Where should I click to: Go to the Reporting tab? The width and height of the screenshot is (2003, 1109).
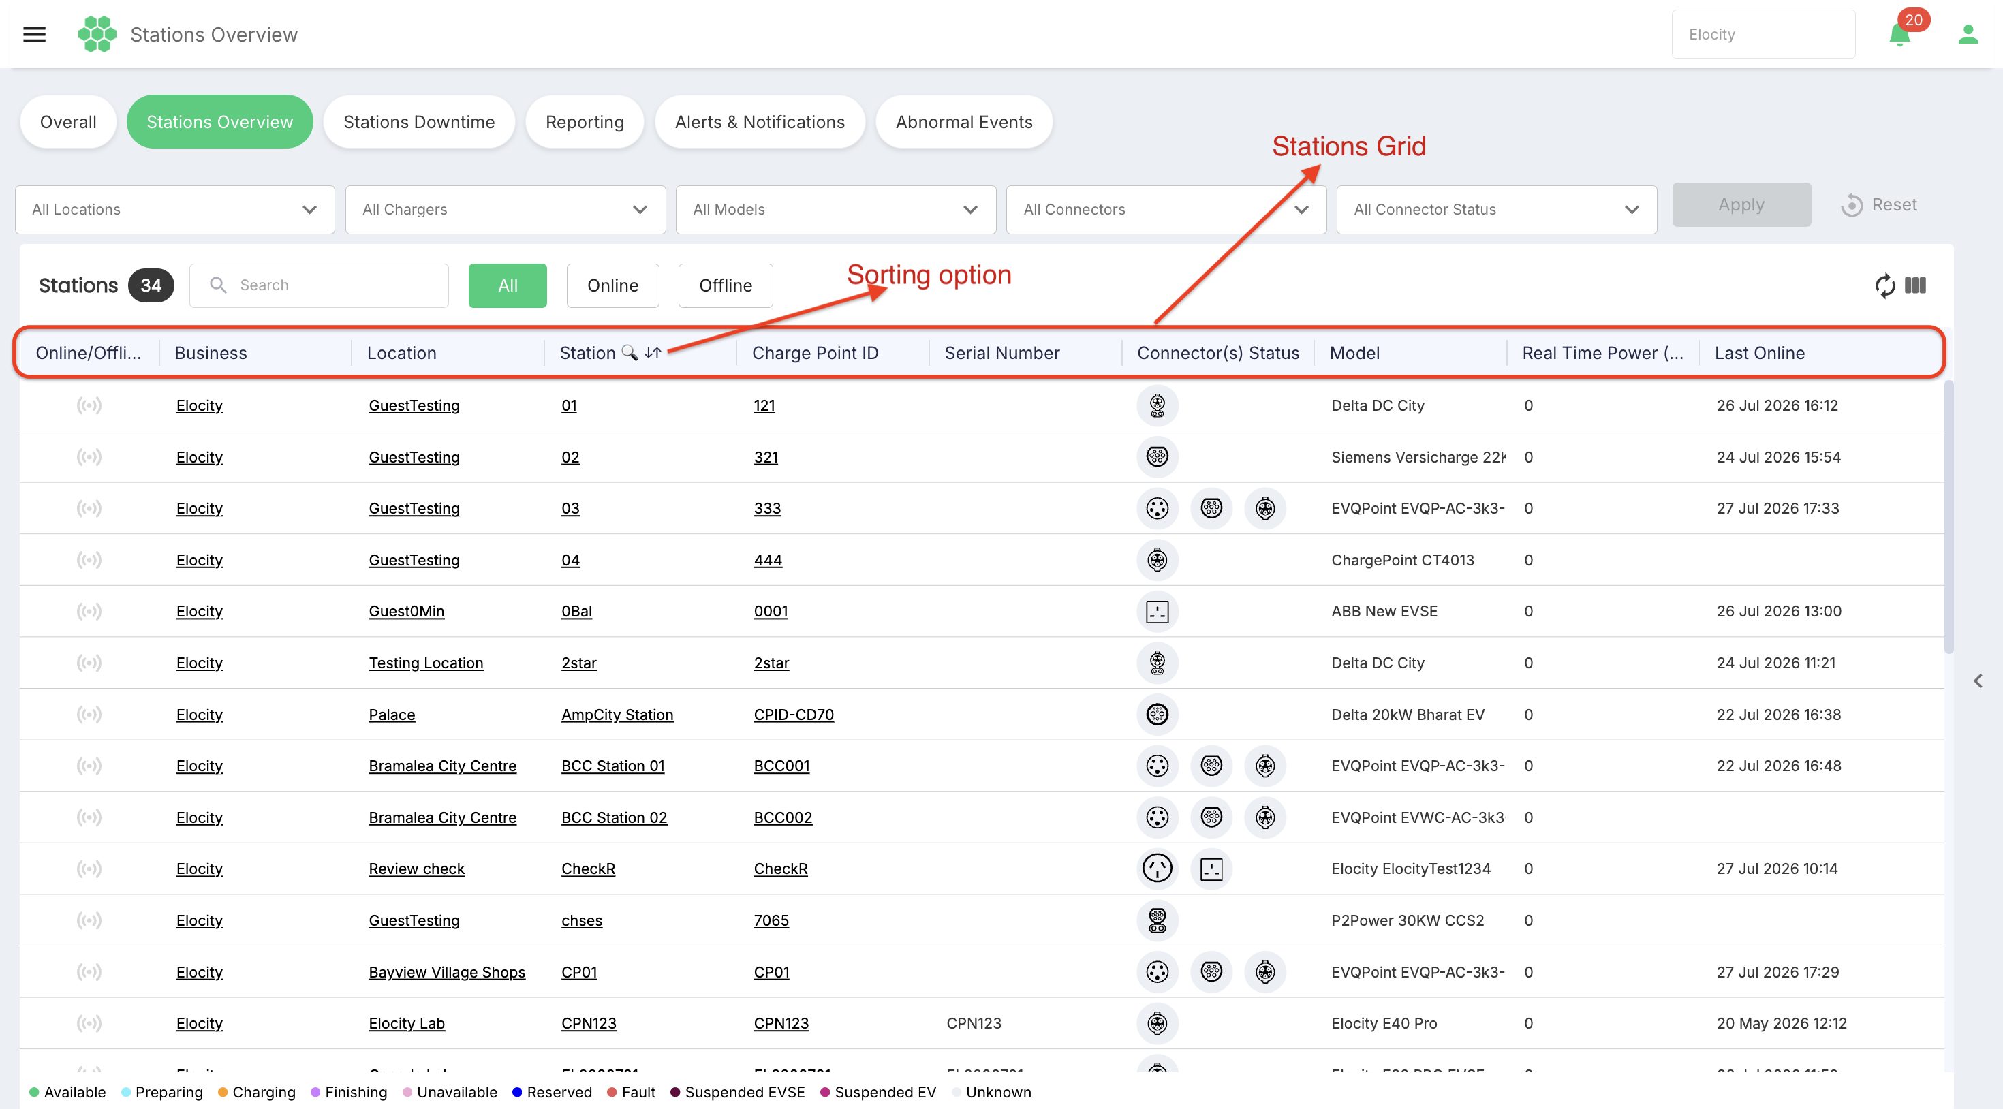tap(585, 122)
